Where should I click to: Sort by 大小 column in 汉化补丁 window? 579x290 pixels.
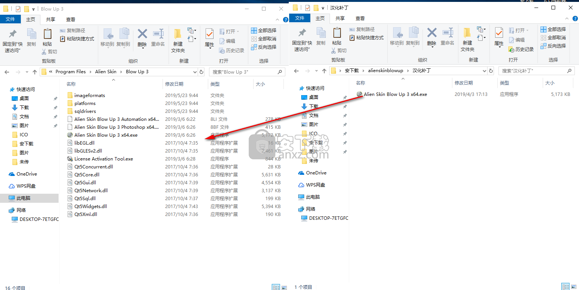(550, 83)
